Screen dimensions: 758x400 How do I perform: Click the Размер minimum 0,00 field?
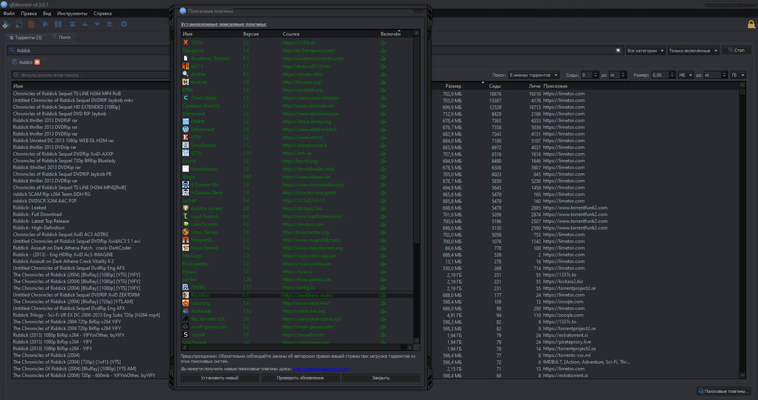click(664, 75)
